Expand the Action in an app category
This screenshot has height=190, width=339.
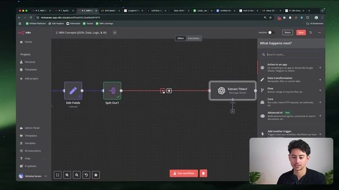tap(320, 68)
